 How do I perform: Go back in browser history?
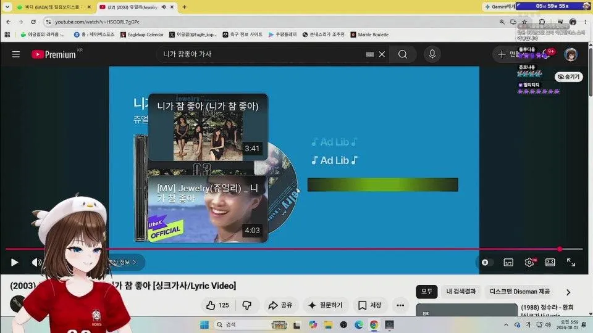tap(8, 22)
